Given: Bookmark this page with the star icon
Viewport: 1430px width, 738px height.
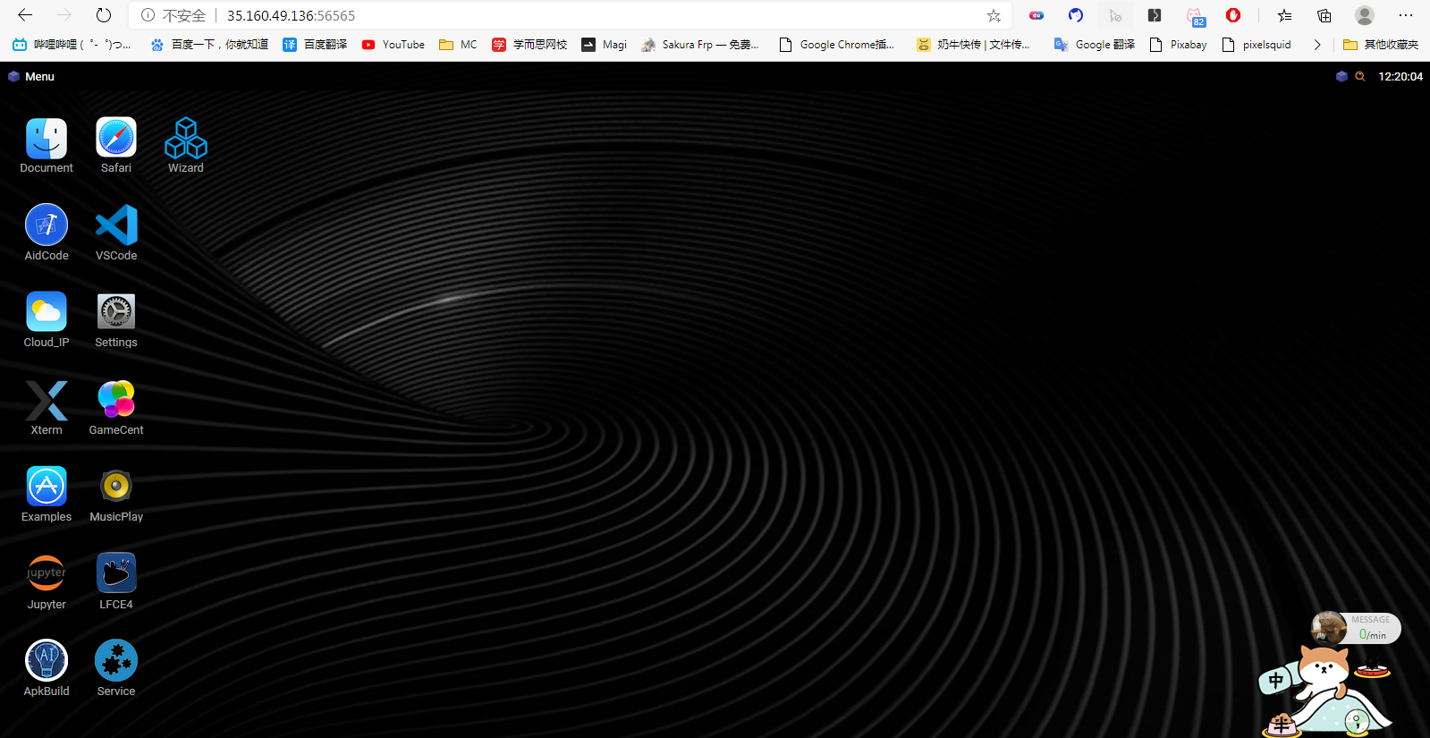Looking at the screenshot, I should (994, 15).
